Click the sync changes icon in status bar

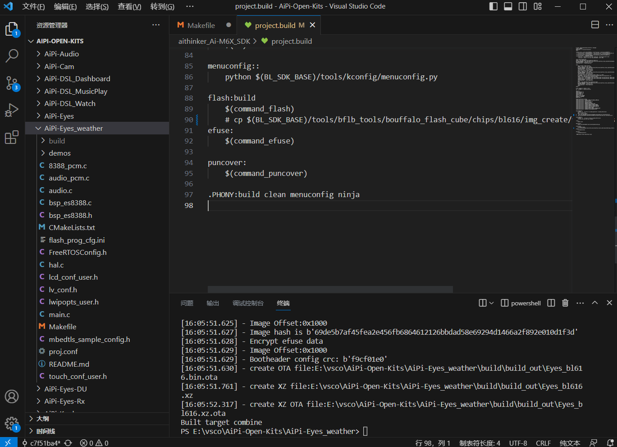[68, 443]
